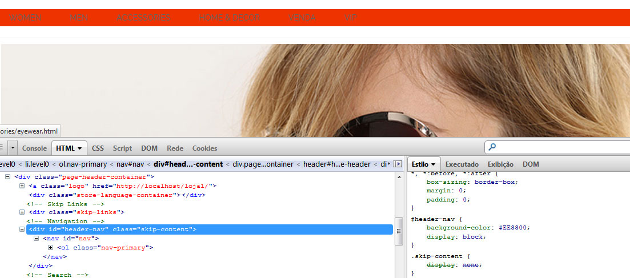Screen dimensions: 630x278
Task: Open the HTML tab dropdown arrow
Action: click(80, 148)
